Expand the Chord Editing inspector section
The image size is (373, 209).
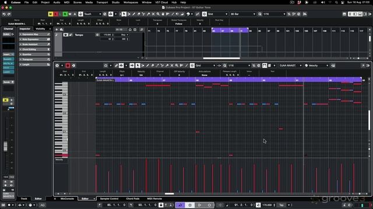point(35,49)
